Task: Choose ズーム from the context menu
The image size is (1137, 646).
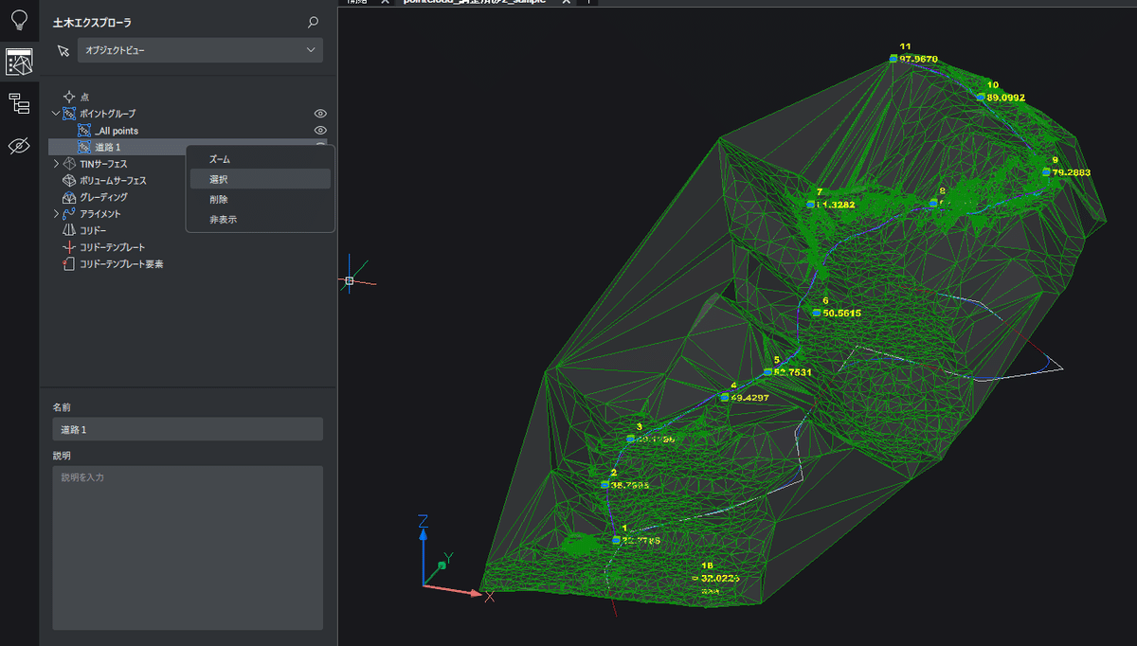Action: click(261, 159)
